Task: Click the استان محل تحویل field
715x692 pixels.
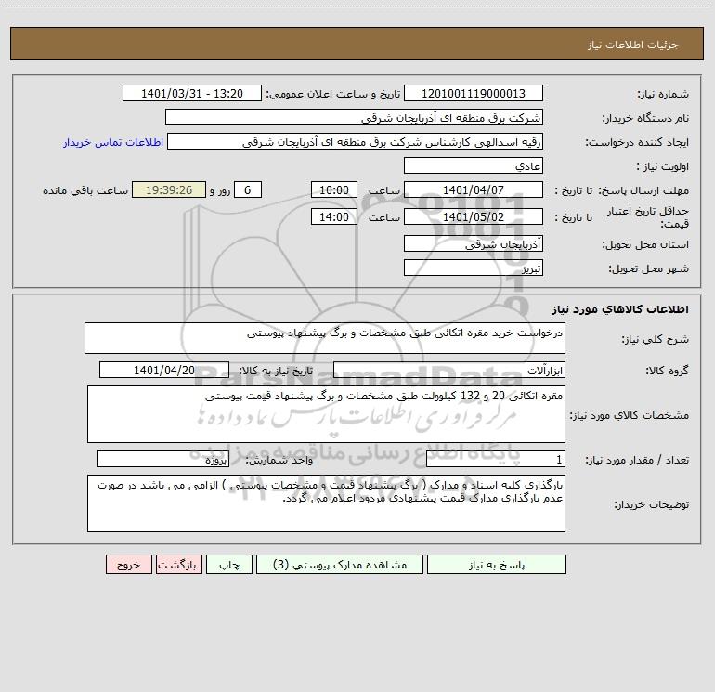Action: (x=474, y=243)
